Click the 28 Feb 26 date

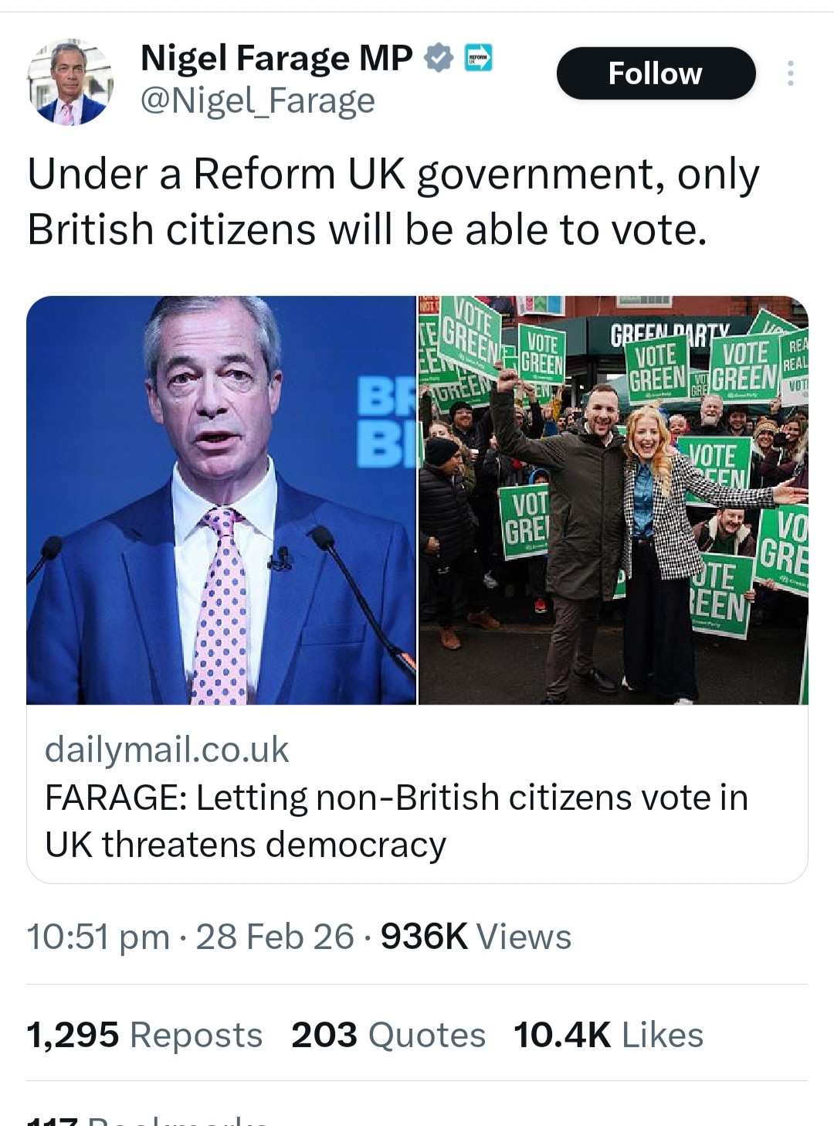coord(274,937)
